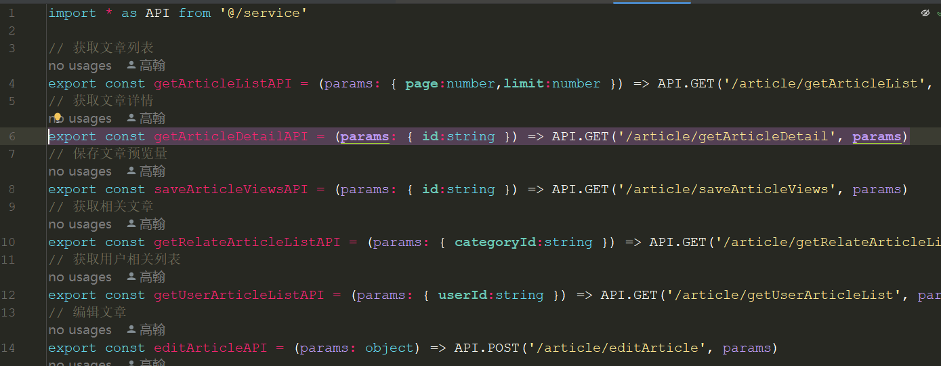Click the author icon above editArticleAPI
The height and width of the screenshot is (366, 941).
click(131, 330)
